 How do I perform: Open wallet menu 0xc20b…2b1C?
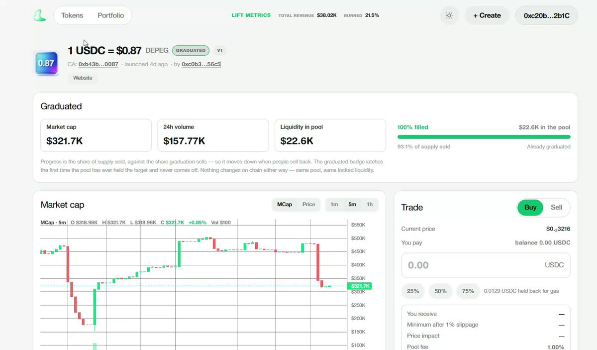(546, 15)
